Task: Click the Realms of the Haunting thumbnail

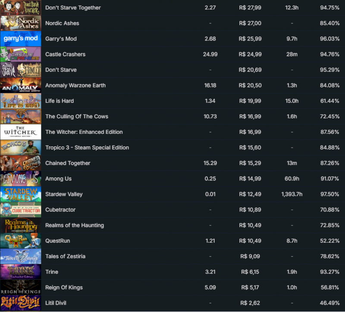Action: pos(21,225)
